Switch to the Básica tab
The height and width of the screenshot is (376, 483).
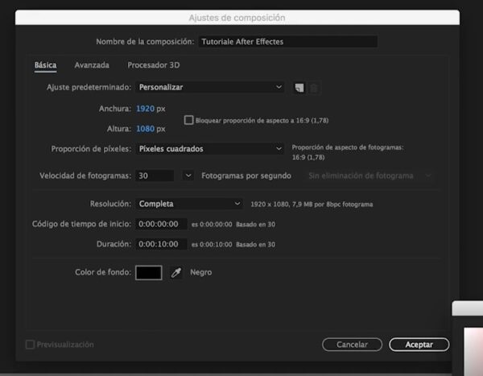click(x=45, y=65)
